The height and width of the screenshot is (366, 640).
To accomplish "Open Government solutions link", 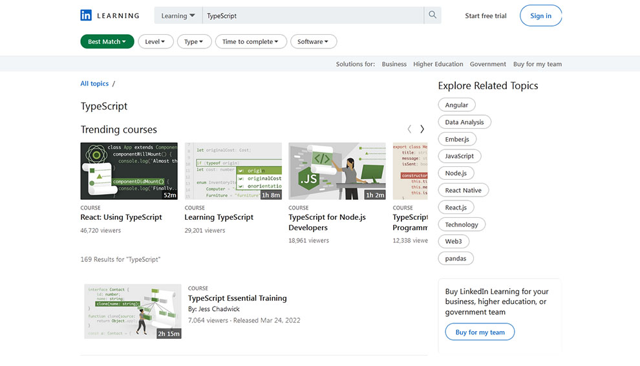I will 487,64.
